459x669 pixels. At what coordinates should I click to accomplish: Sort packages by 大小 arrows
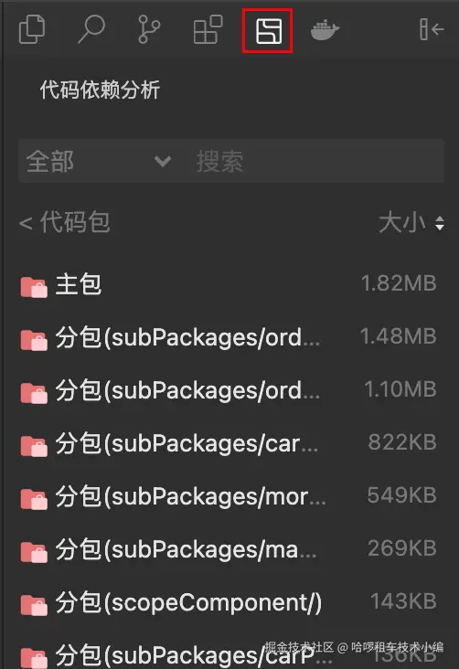pos(440,223)
